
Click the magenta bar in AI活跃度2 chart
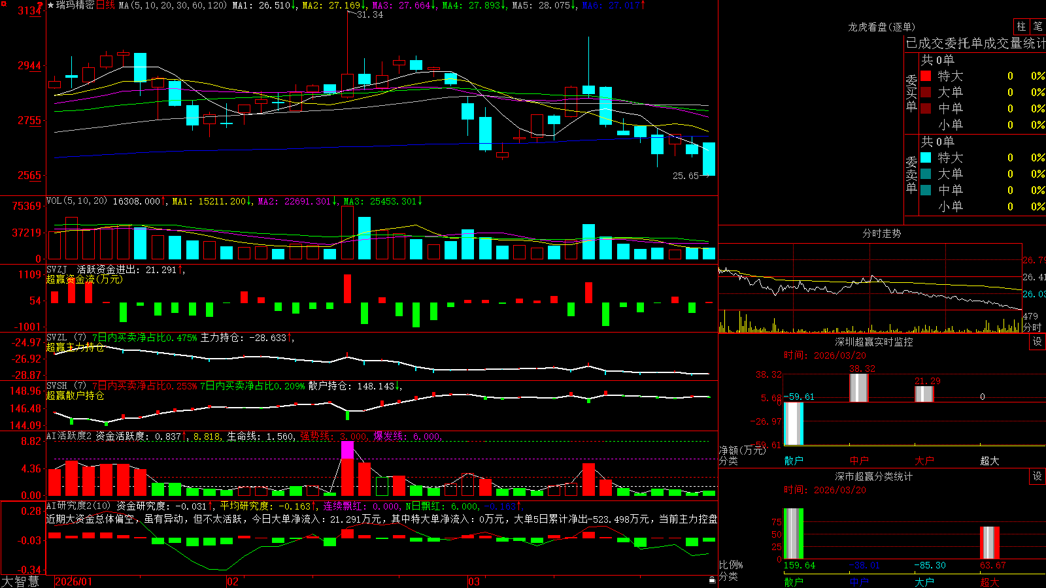point(347,449)
